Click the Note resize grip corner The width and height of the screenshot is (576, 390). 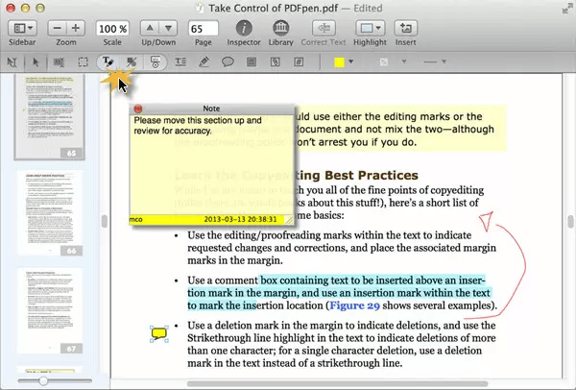pyautogui.click(x=289, y=220)
